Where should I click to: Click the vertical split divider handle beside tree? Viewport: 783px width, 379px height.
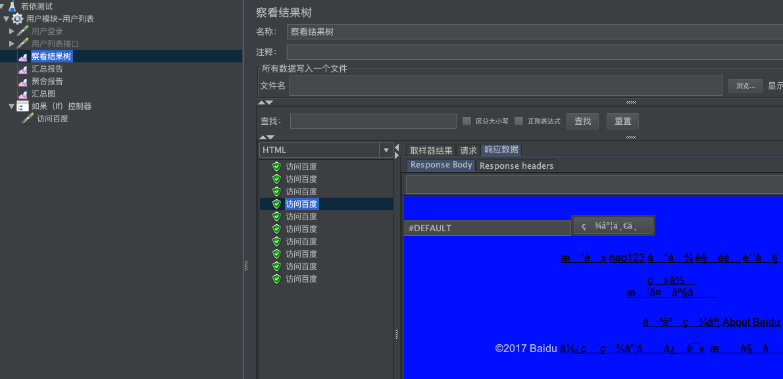[245, 266]
